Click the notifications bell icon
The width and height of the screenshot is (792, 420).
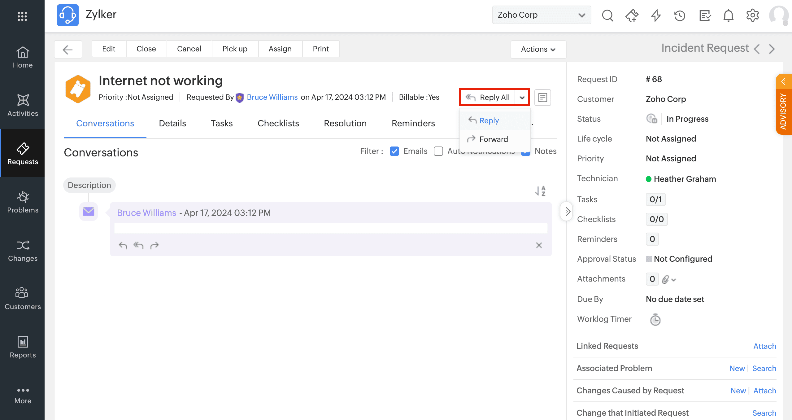(728, 15)
